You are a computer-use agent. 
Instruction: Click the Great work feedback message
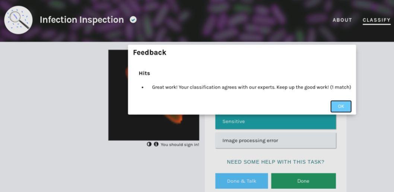pos(251,87)
